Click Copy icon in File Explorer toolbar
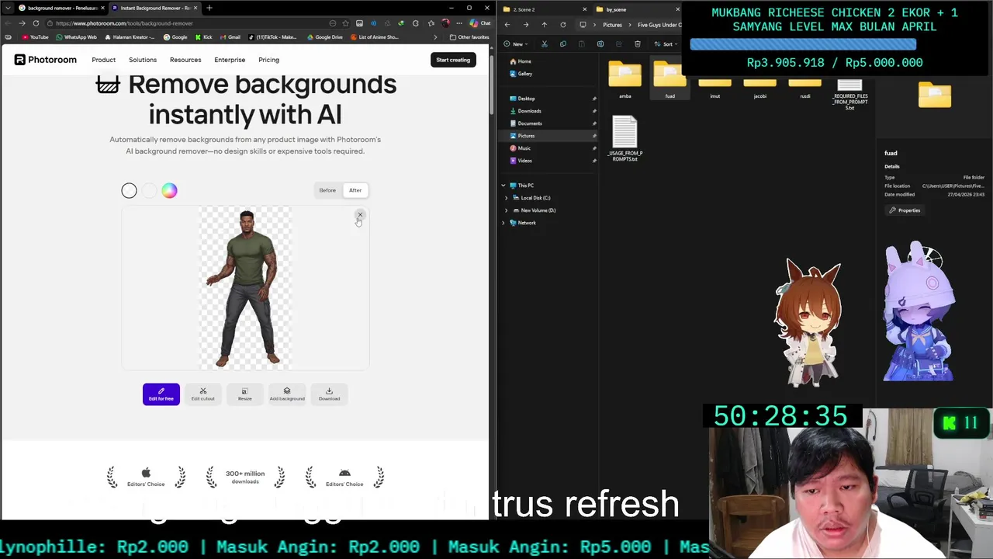 [x=563, y=44]
